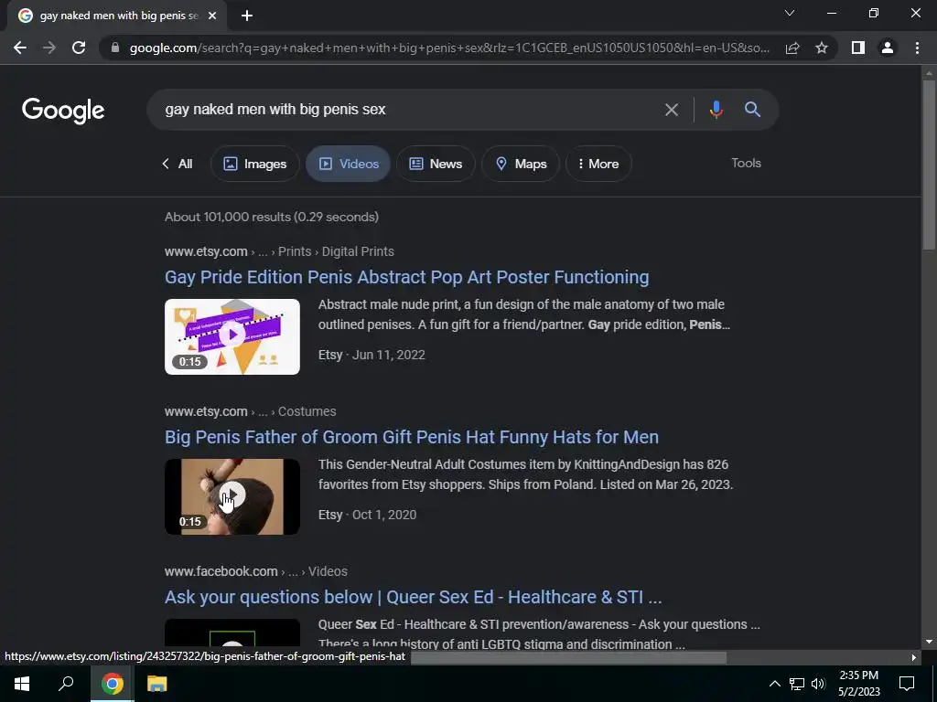This screenshot has width=937, height=702.
Task: Play the Pop Art Poster video thumbnail
Action: click(x=232, y=336)
